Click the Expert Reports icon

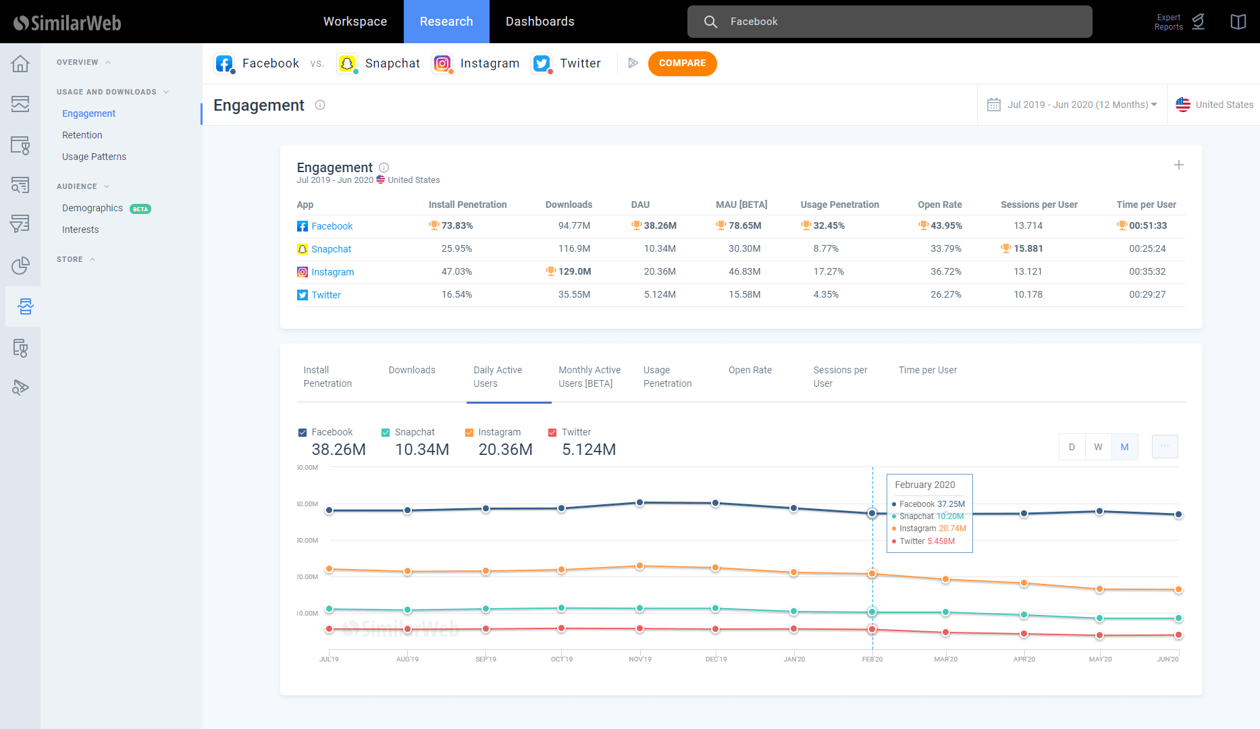point(1198,22)
